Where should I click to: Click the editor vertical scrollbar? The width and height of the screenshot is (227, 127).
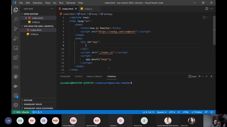pyautogui.click(x=214, y=30)
